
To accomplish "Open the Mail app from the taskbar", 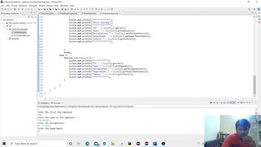I will coord(96,143).
